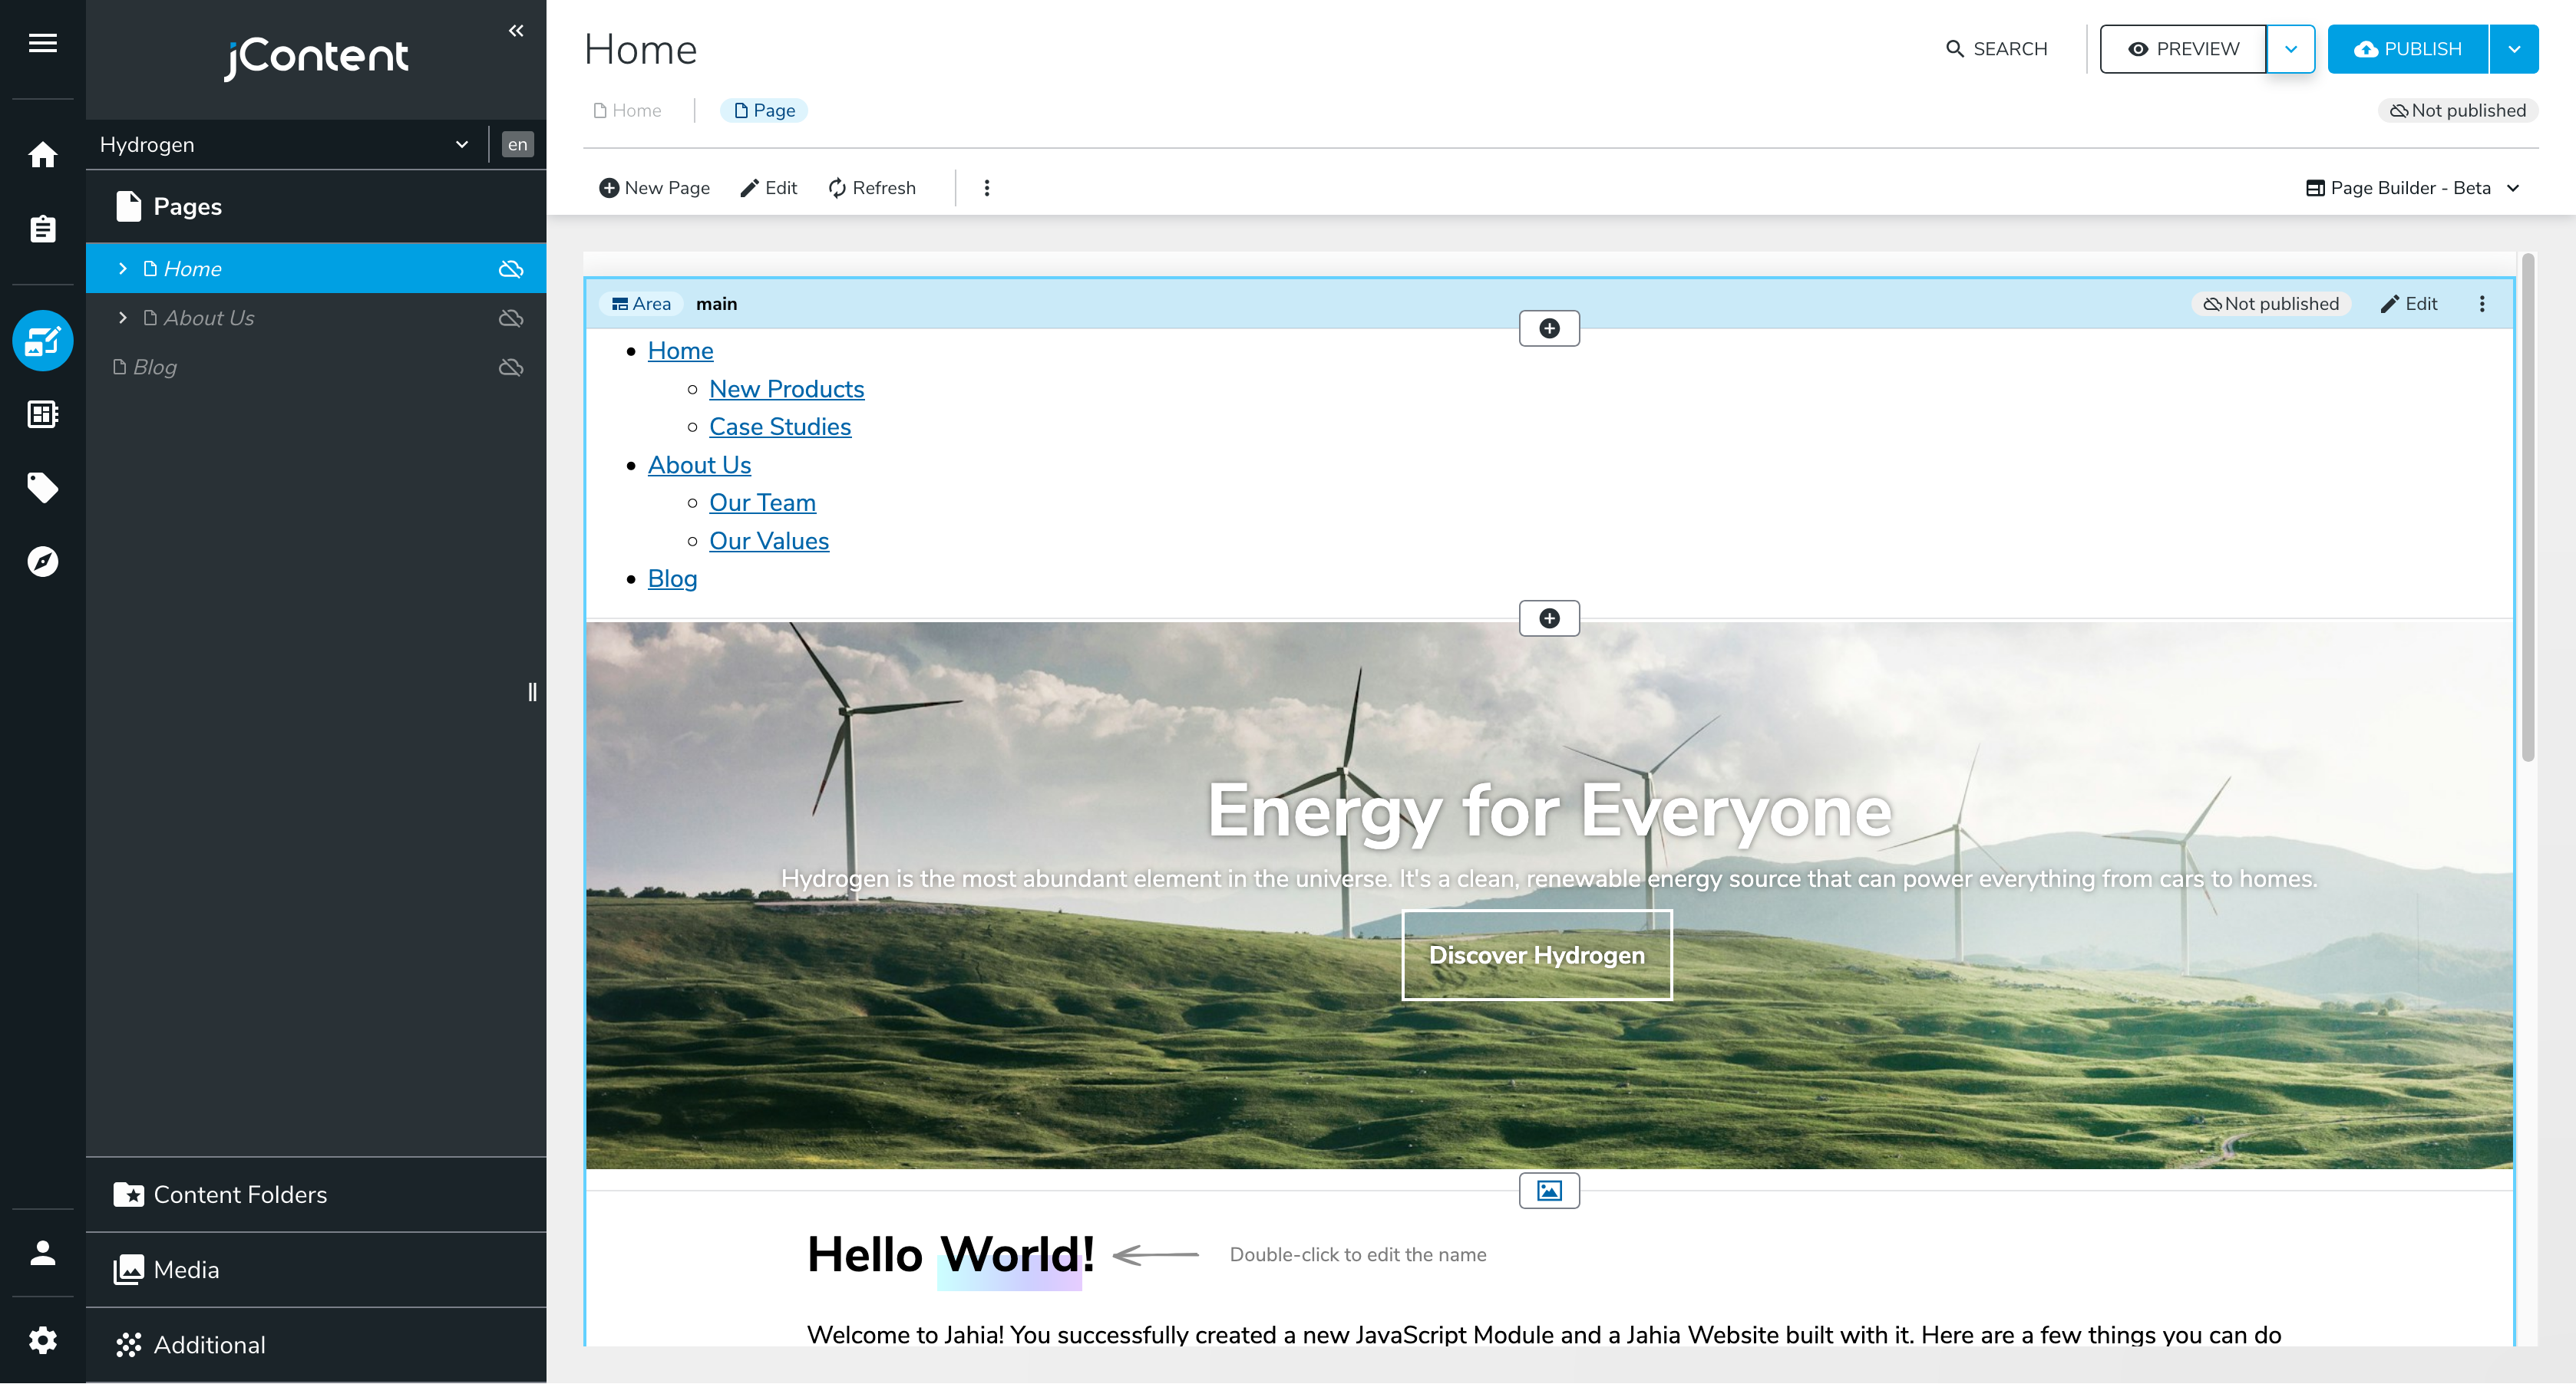The height and width of the screenshot is (1384, 2576).
Task: Open the Publish options dropdown arrow
Action: coord(2513,49)
